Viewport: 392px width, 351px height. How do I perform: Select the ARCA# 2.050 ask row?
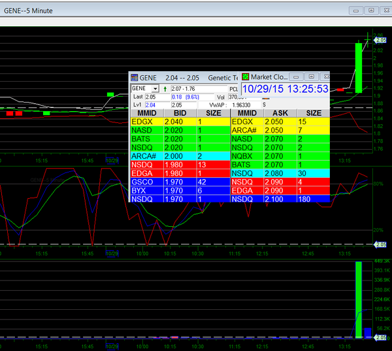pyautogui.click(x=280, y=130)
